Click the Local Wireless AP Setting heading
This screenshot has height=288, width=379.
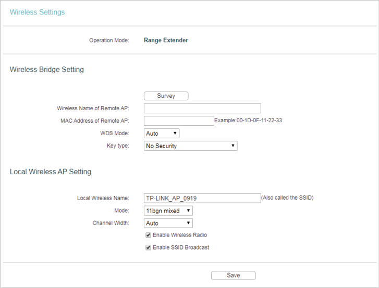51,172
